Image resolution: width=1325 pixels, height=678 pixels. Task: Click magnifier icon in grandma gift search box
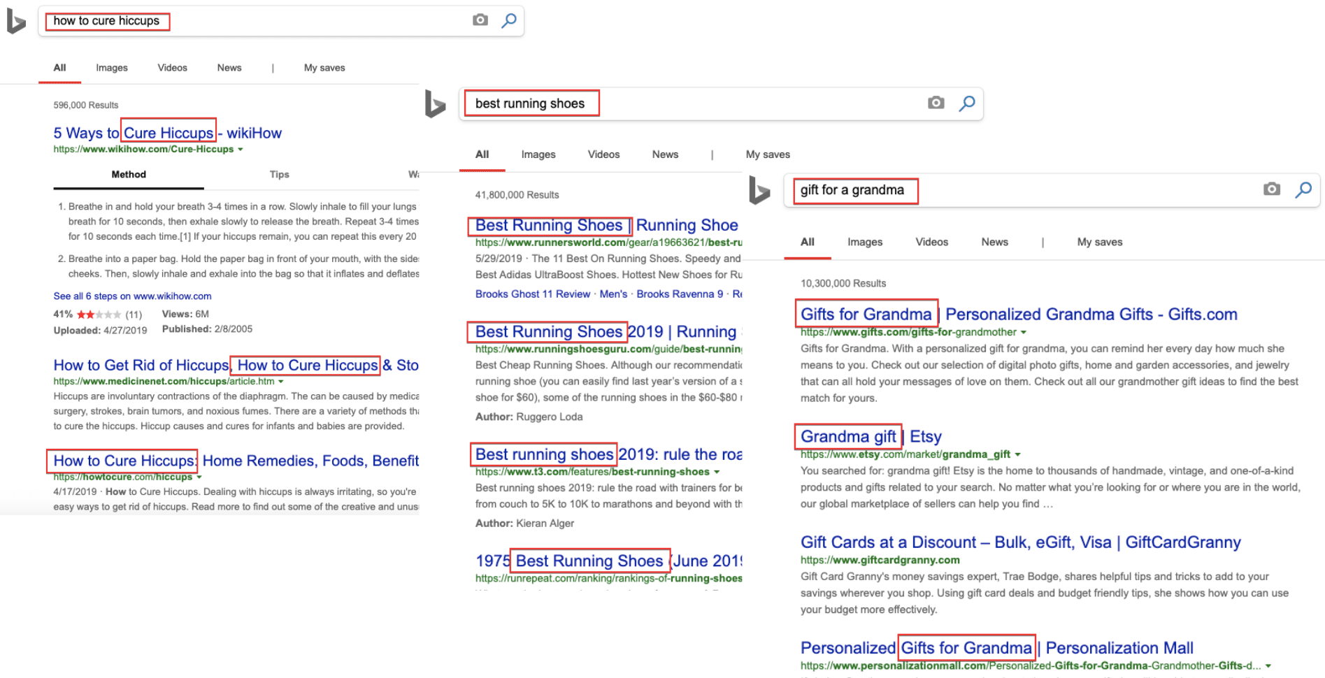coord(1303,189)
